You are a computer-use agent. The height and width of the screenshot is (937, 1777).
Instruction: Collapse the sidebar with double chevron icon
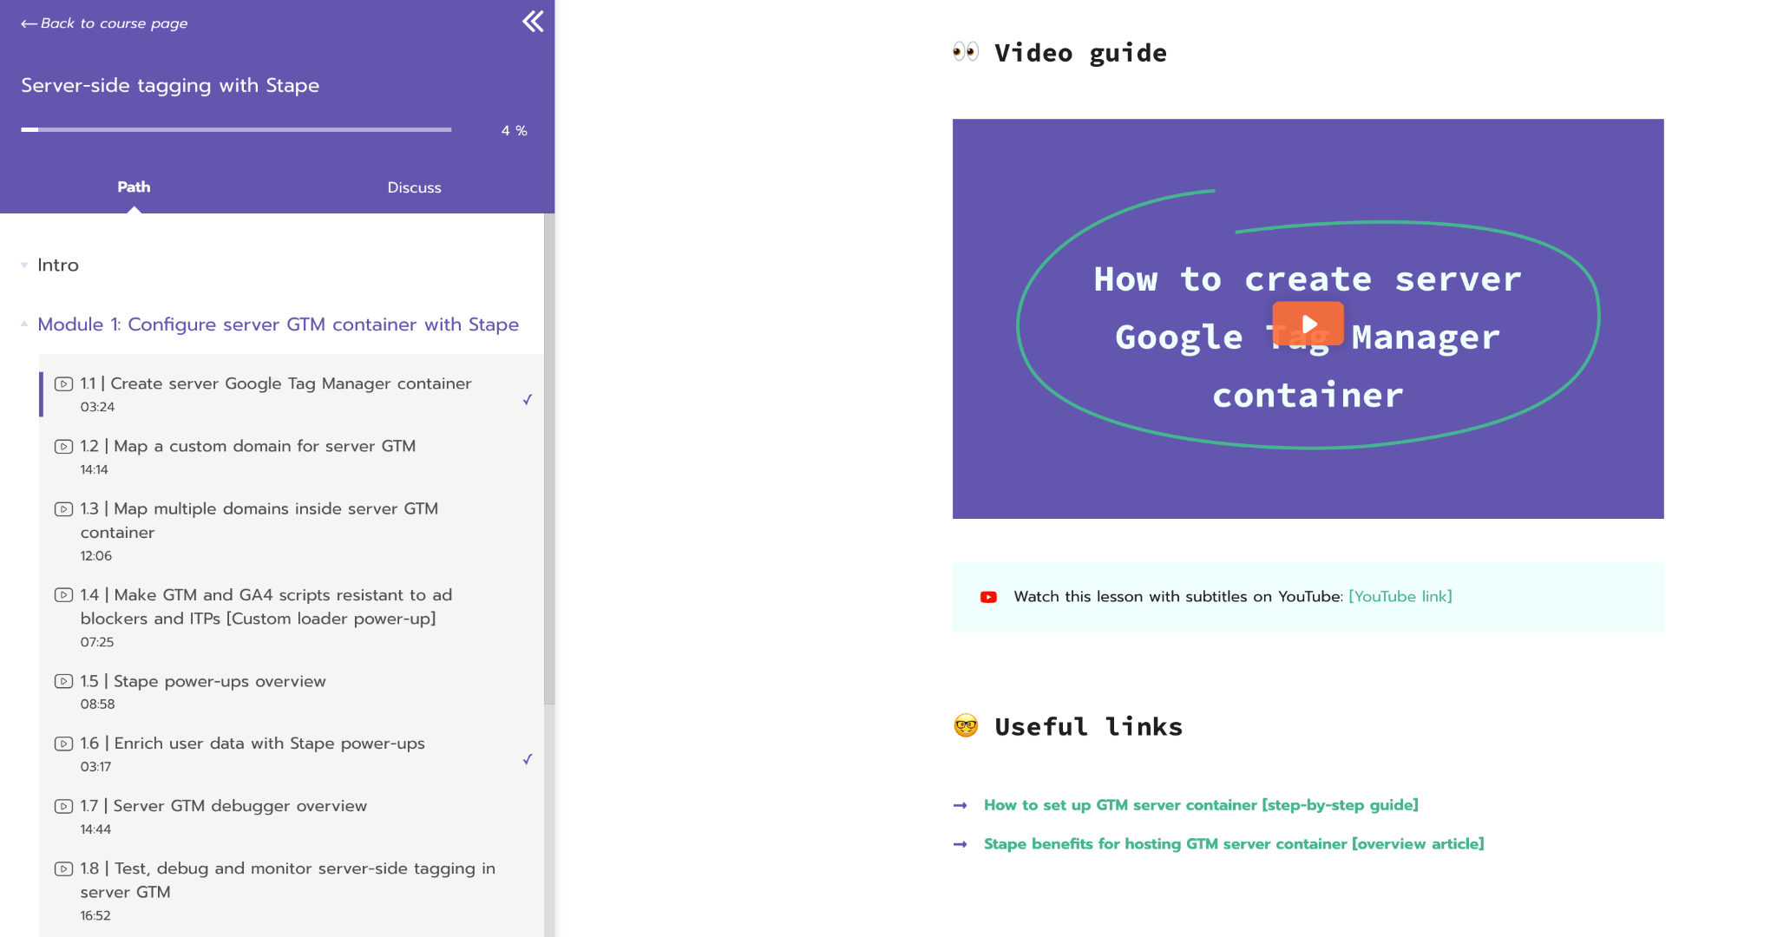533,22
